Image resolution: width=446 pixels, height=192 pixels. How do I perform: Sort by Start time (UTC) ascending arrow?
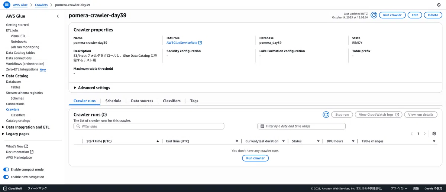point(158,141)
